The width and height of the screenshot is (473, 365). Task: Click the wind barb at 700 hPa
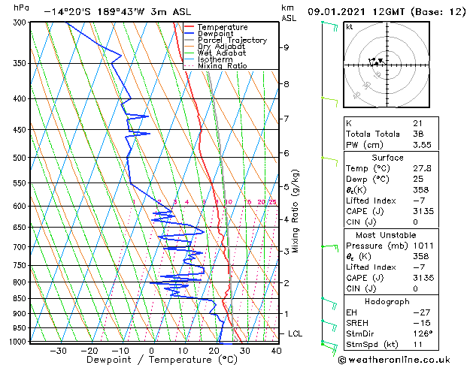point(330,249)
